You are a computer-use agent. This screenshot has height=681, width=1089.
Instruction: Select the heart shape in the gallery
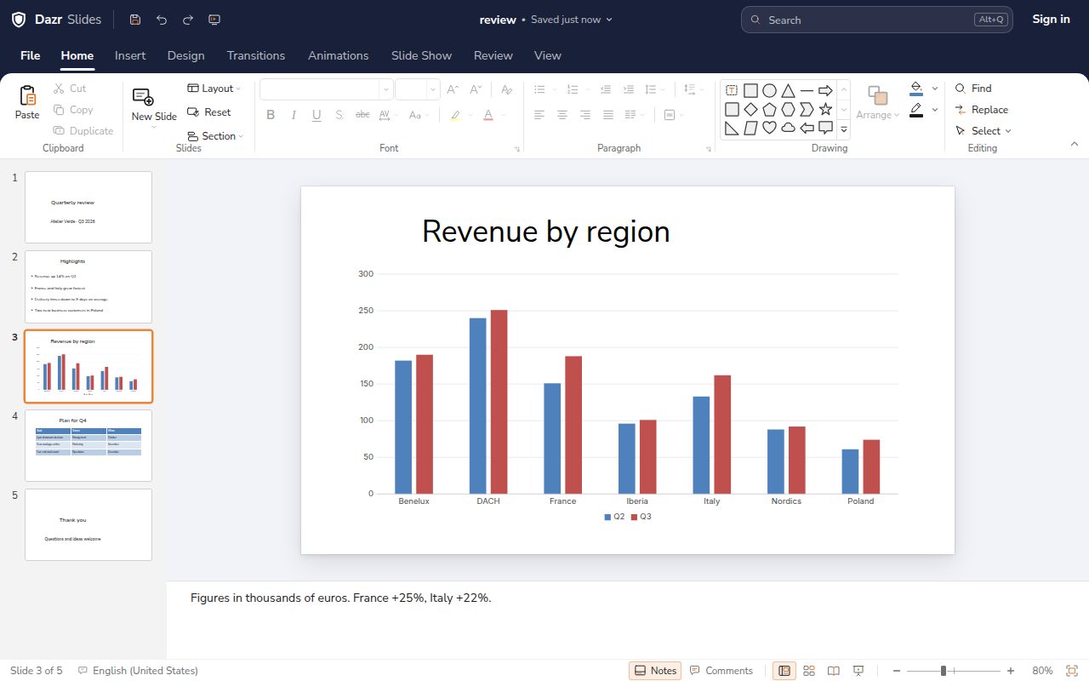769,128
